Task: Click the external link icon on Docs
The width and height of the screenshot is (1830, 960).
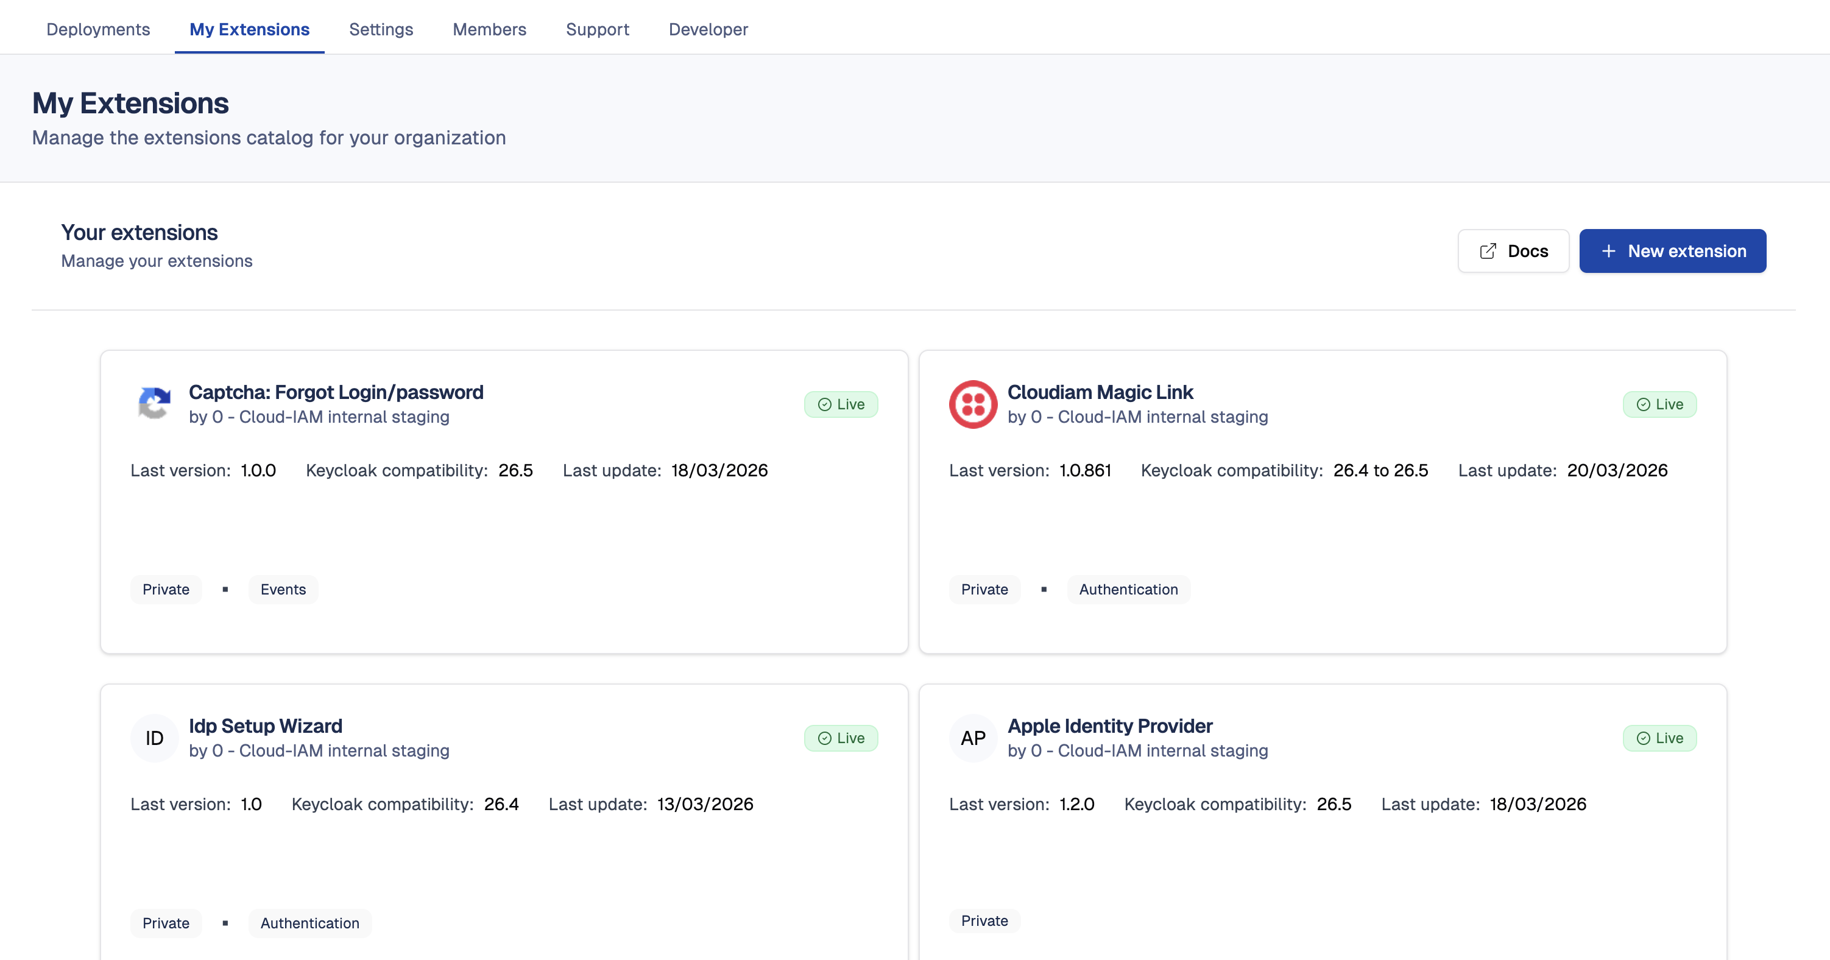Action: click(x=1488, y=251)
